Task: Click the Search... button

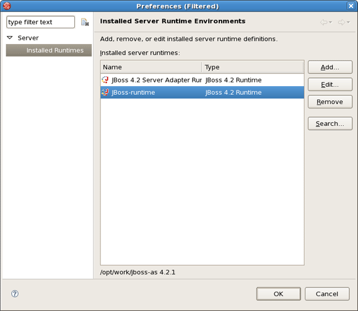Action: 330,123
